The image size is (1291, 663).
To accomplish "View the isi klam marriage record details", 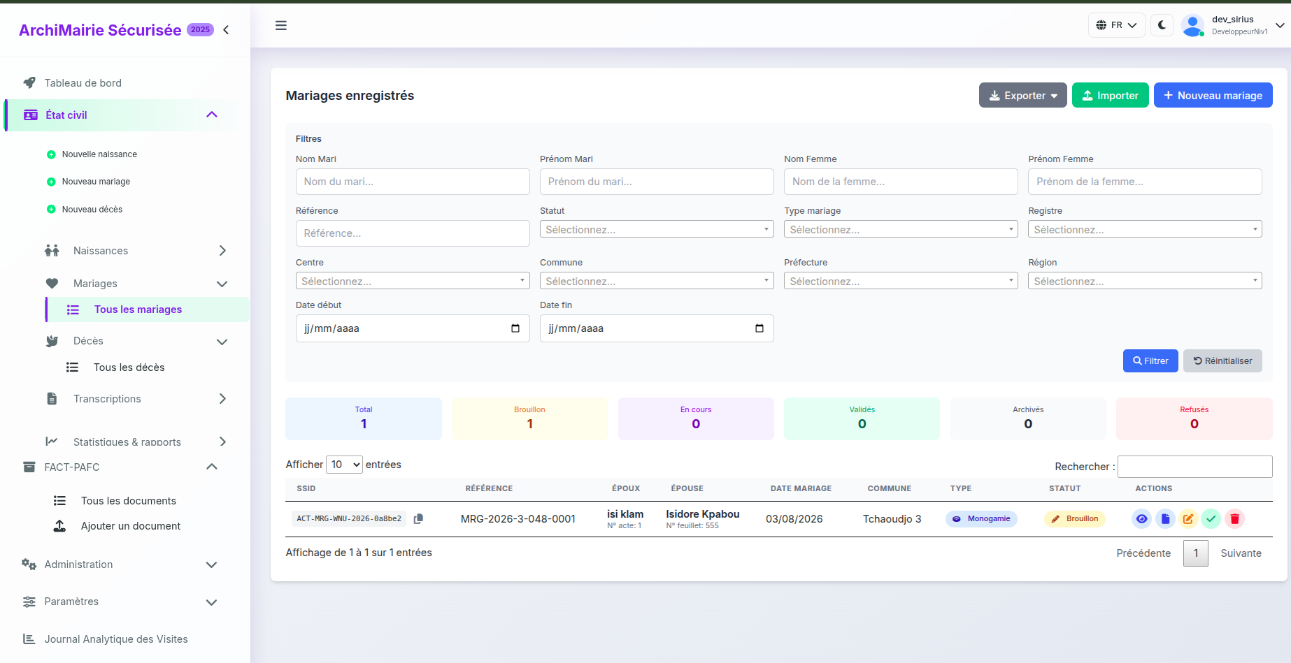I will tap(1141, 518).
